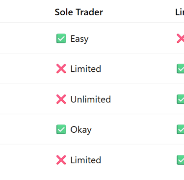Viewport: 184px width, 180px height.
Task: Click the red cross in the second row, before Limited
Action: tap(61, 69)
